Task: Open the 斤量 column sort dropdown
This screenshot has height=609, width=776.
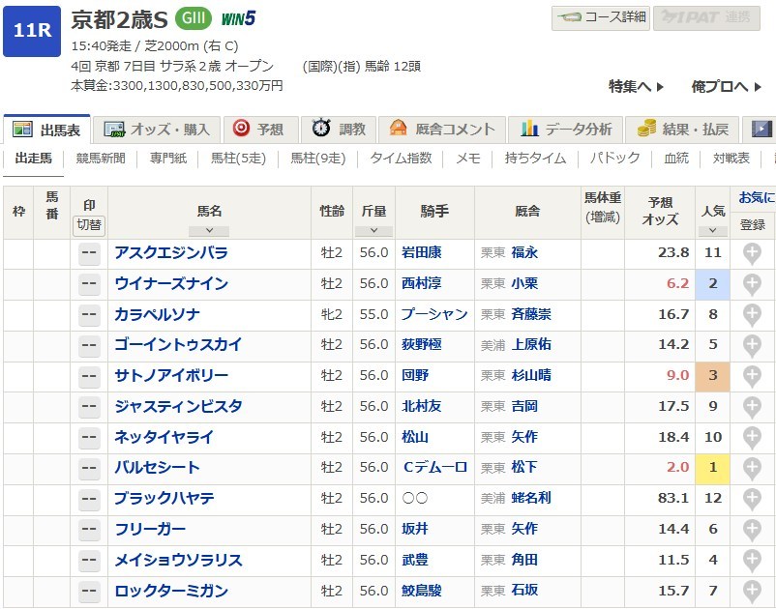Action: tap(373, 231)
